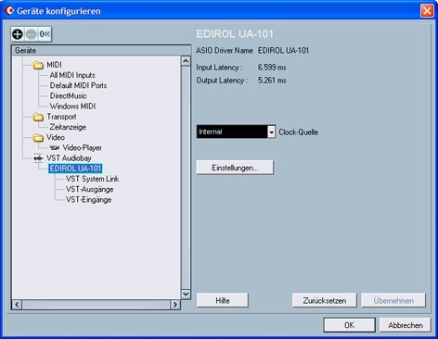Click the add device plus icon

[x=18, y=34]
